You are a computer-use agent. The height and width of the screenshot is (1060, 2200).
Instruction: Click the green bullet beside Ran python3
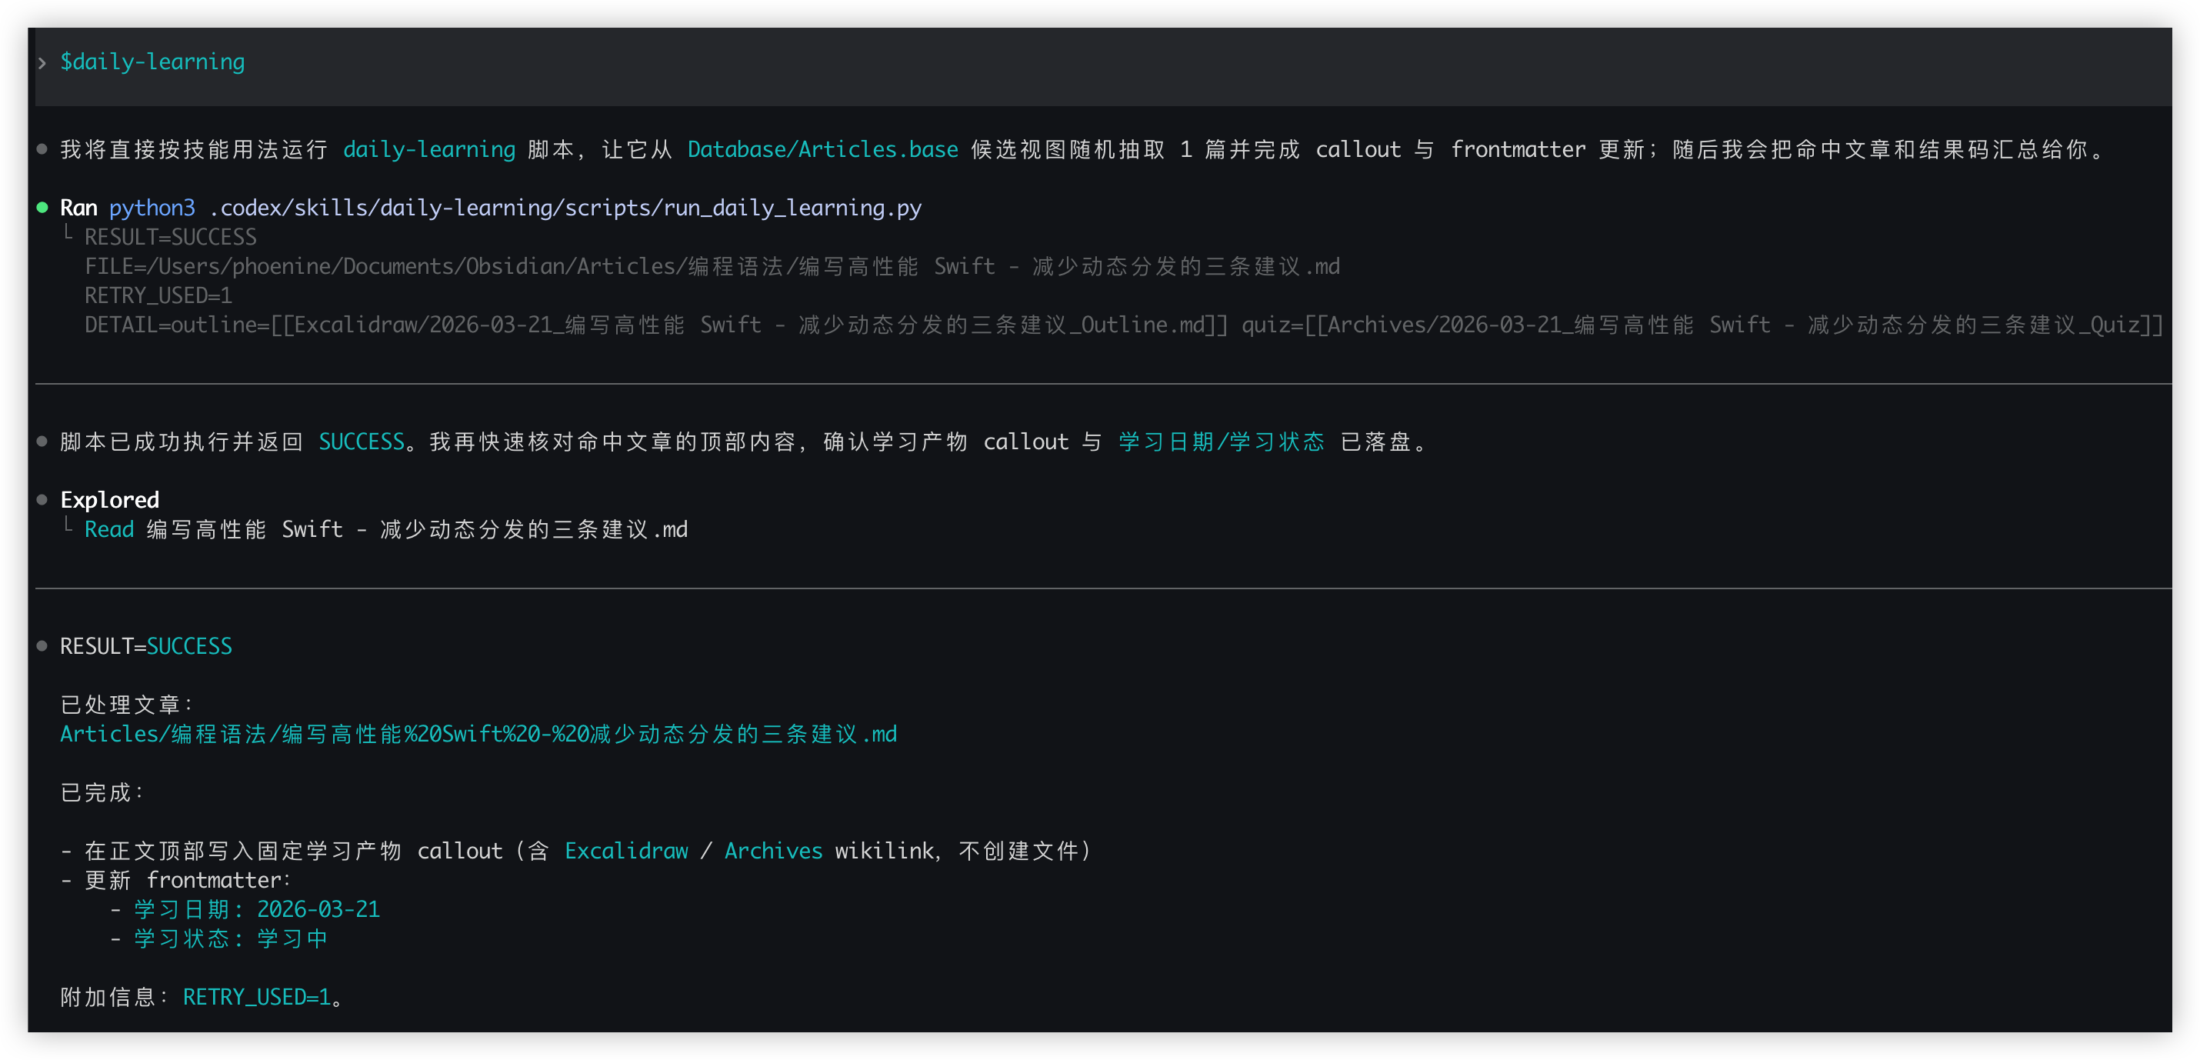[42, 208]
